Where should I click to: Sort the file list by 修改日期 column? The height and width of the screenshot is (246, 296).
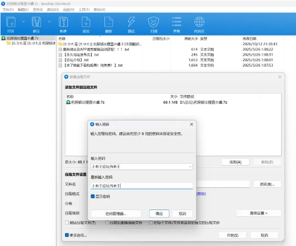(249, 39)
